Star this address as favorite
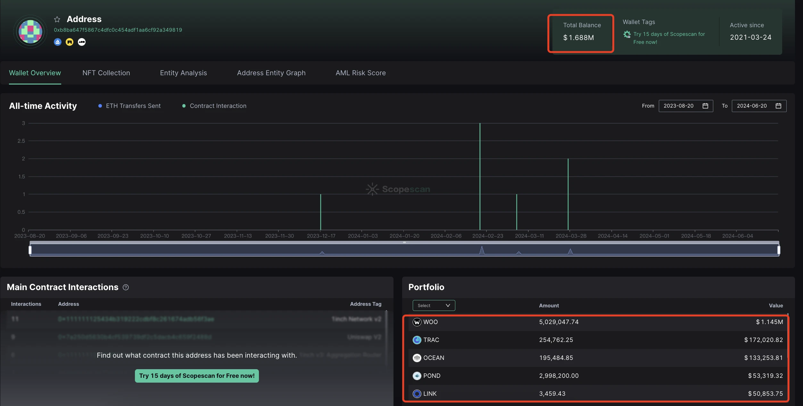Viewport: 803px width, 406px height. click(x=57, y=20)
